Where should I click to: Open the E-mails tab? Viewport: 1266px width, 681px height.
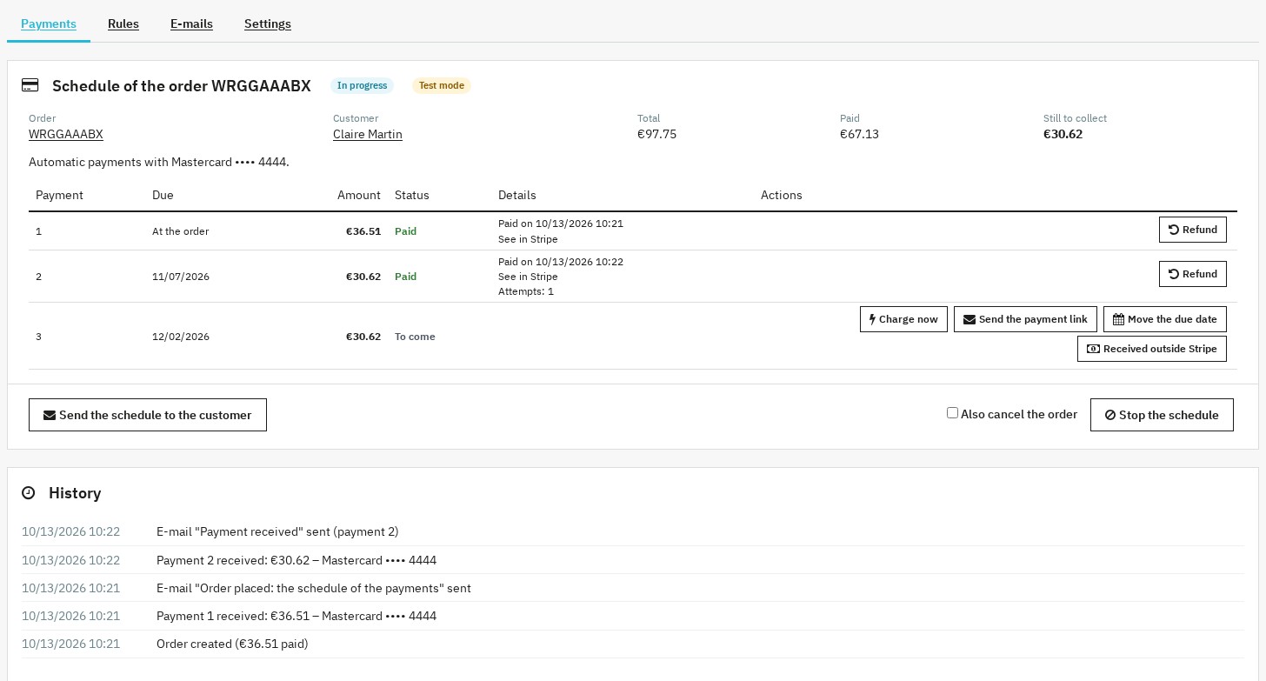pos(191,23)
